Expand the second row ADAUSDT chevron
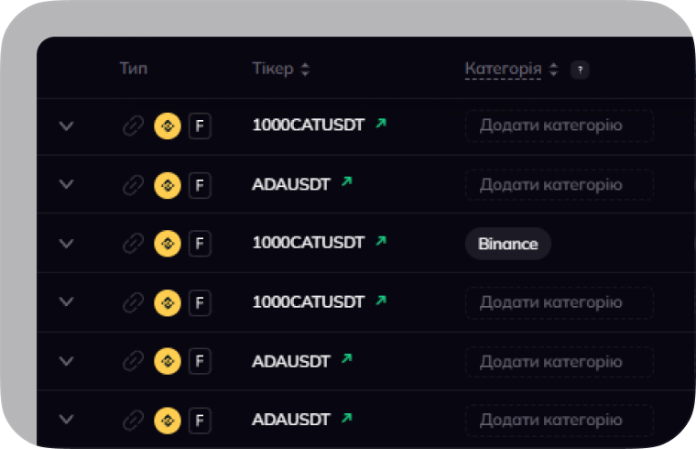 pyautogui.click(x=66, y=184)
